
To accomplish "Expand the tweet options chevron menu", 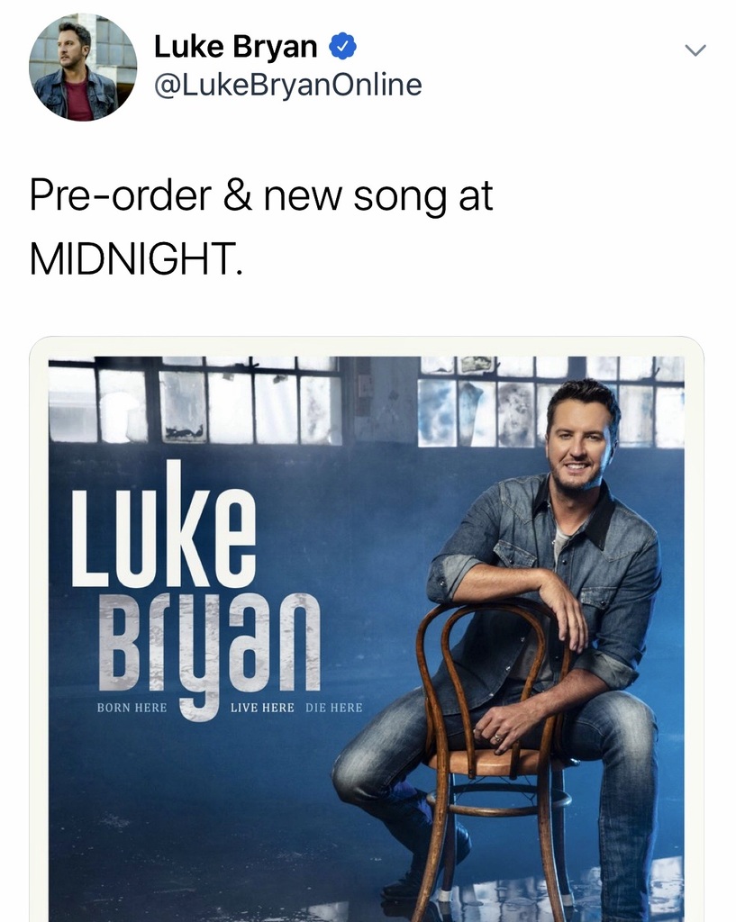I will 695,50.
